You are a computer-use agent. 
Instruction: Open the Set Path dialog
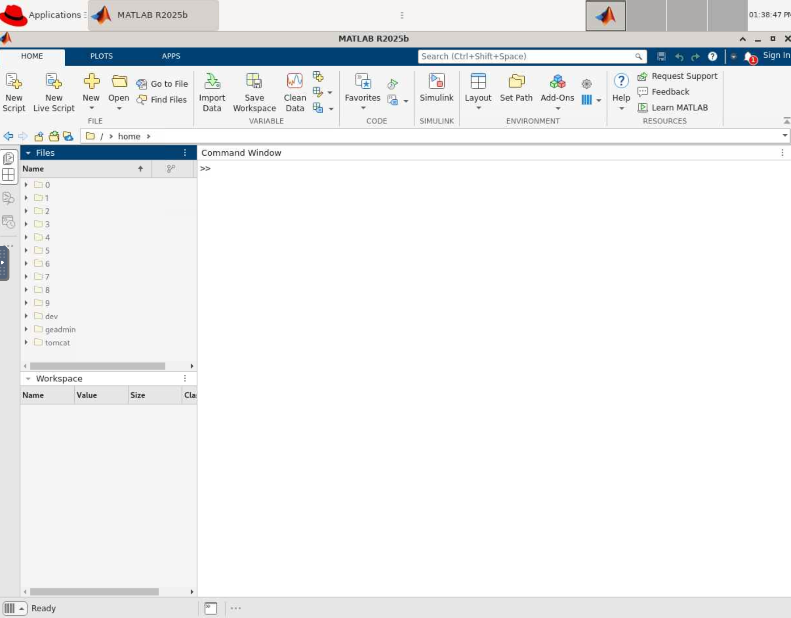point(516,82)
